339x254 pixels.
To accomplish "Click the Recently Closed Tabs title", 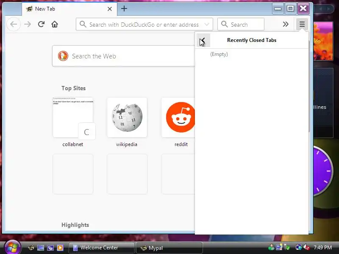I will tap(252, 40).
